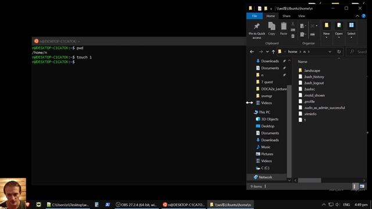Select the .bash_history file
The image size is (372, 209).
(314, 77)
